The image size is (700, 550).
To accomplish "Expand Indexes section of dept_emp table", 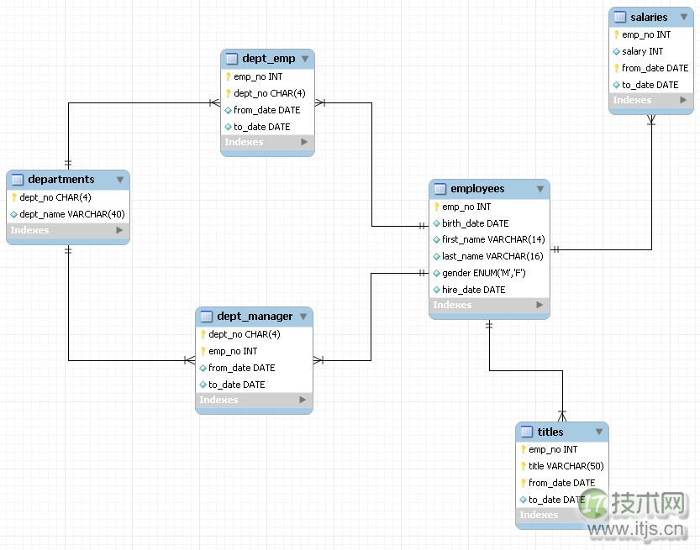I will point(304,142).
